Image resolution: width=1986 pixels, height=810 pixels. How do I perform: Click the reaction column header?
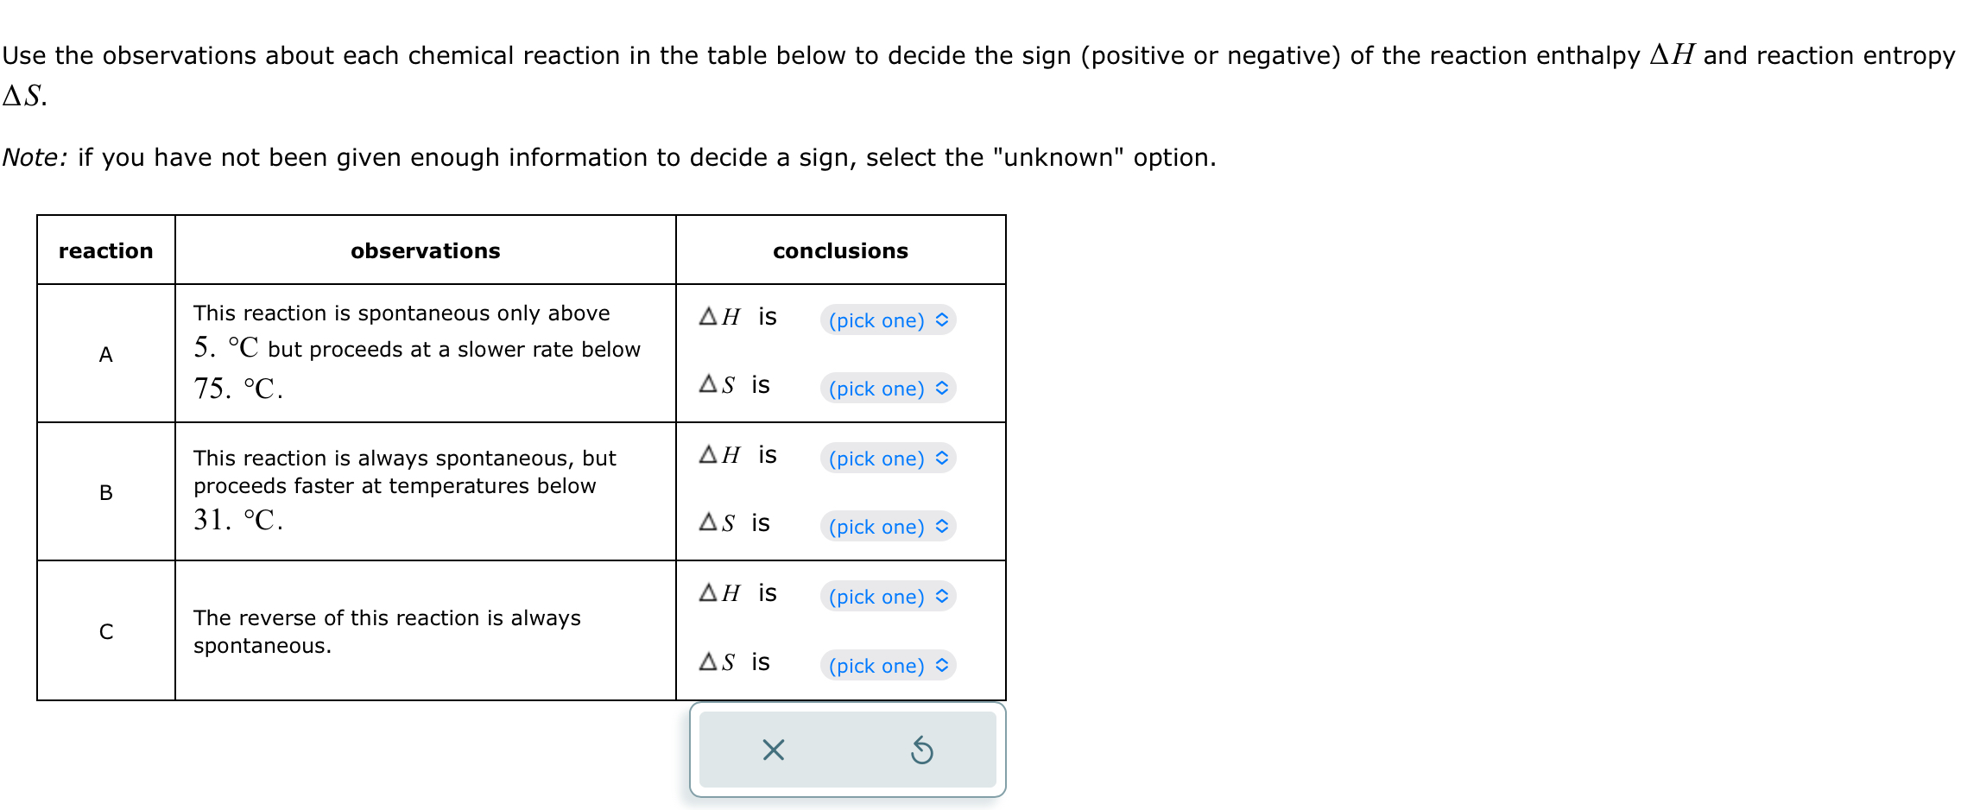(105, 250)
